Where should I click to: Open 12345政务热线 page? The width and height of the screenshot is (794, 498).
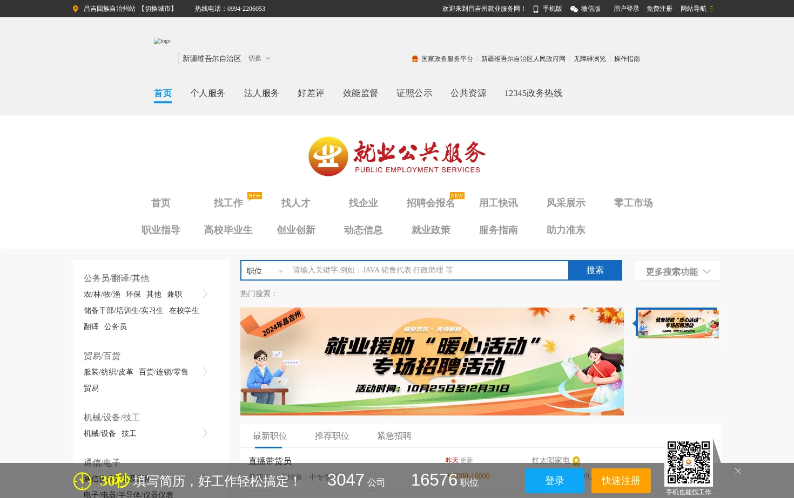pyautogui.click(x=533, y=93)
